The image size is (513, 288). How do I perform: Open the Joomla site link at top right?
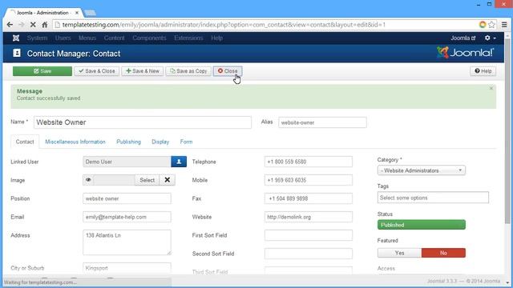pos(463,38)
